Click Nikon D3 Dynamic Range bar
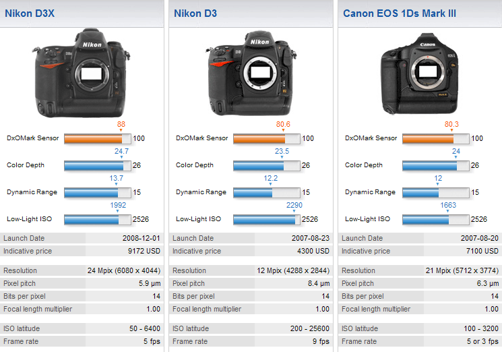 pyautogui.click(x=267, y=192)
